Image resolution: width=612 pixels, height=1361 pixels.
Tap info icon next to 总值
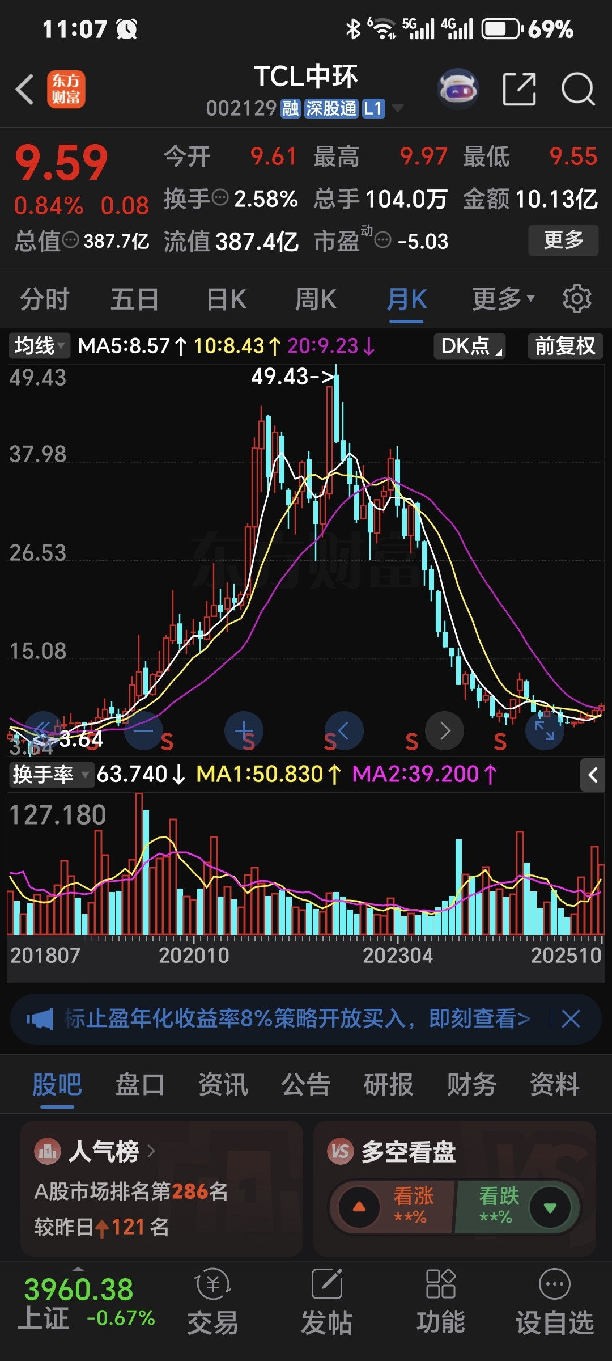[70, 240]
